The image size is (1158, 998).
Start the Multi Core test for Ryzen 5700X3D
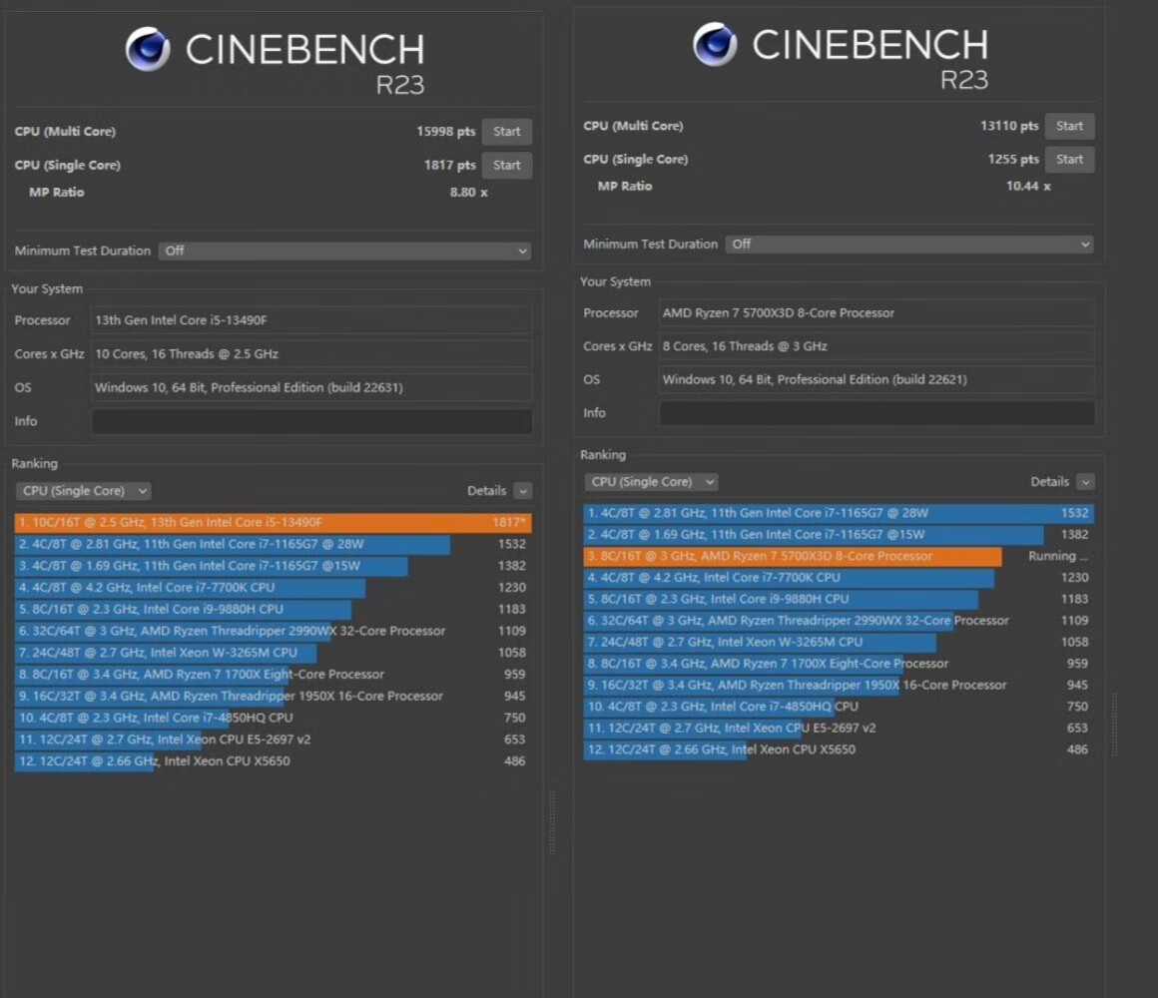coord(1069,126)
